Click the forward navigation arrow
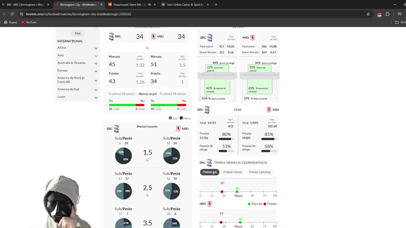Image resolution: width=406 pixels, height=228 pixels. click(4, 14)
